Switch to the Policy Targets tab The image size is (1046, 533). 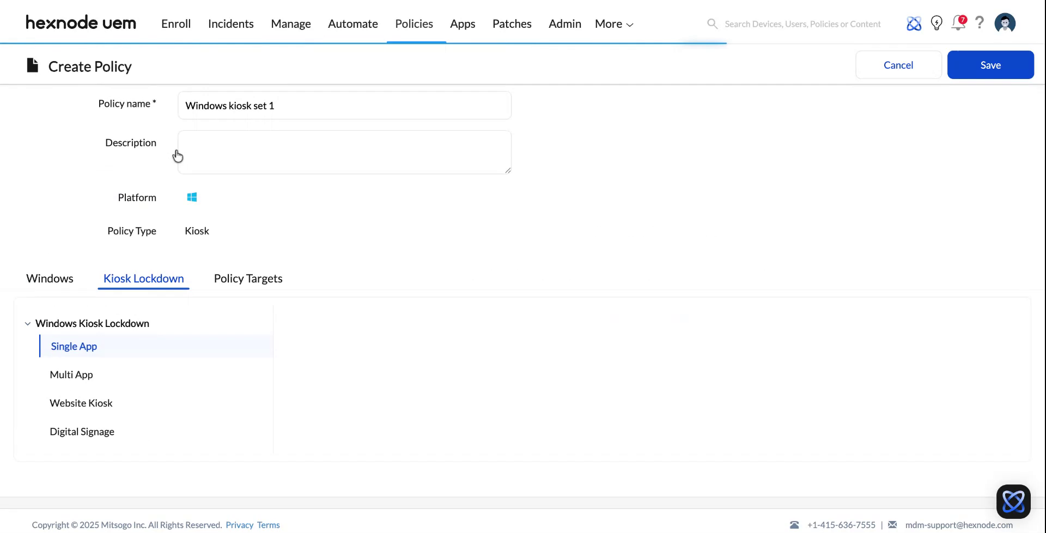click(x=248, y=278)
